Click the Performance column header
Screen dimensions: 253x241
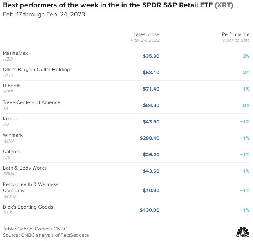pos(235,34)
